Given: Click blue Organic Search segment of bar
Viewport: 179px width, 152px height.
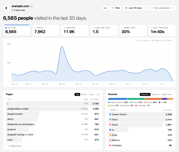Looking at the screenshot, I should [x=118, y=99].
